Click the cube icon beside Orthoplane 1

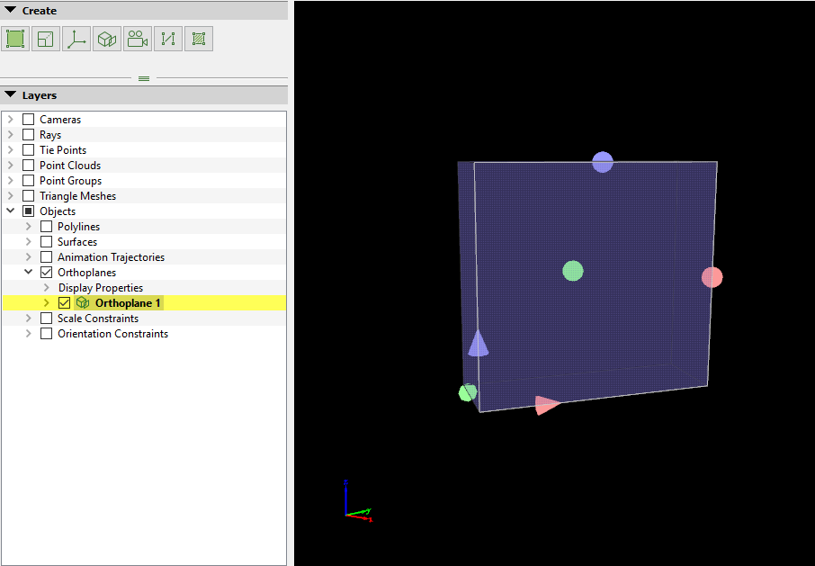pos(83,303)
